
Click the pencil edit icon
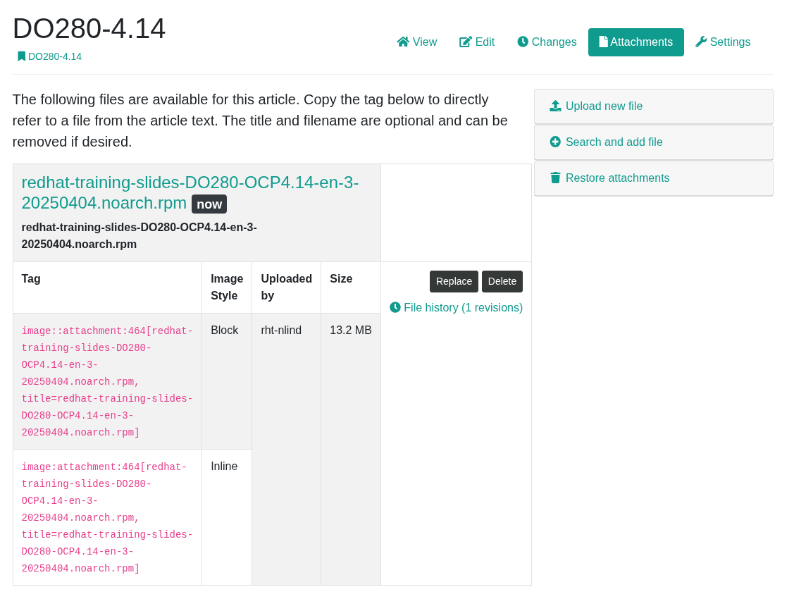click(x=466, y=42)
